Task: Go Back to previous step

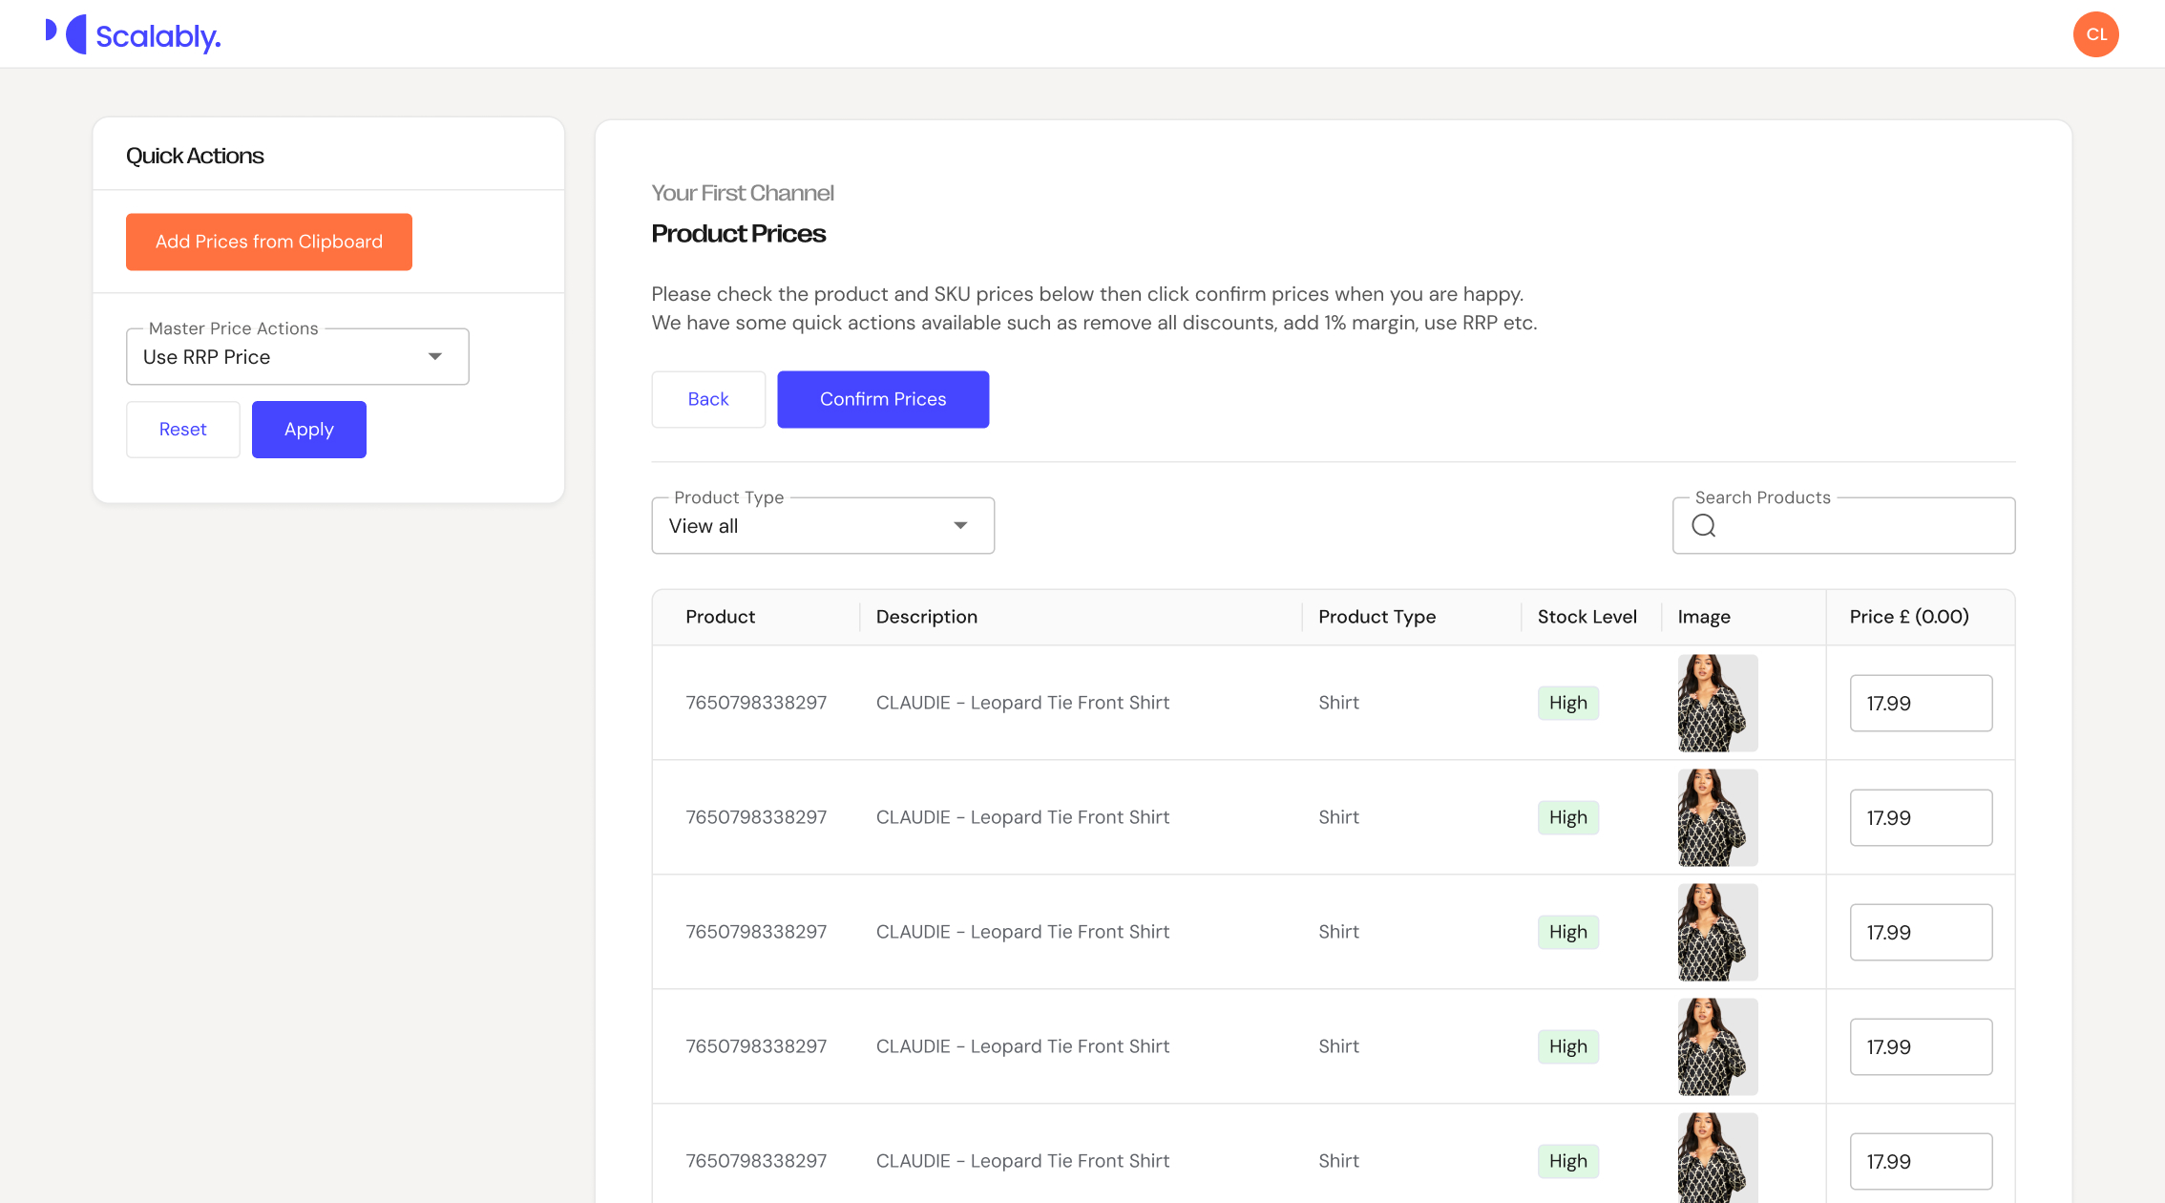Action: click(x=707, y=399)
